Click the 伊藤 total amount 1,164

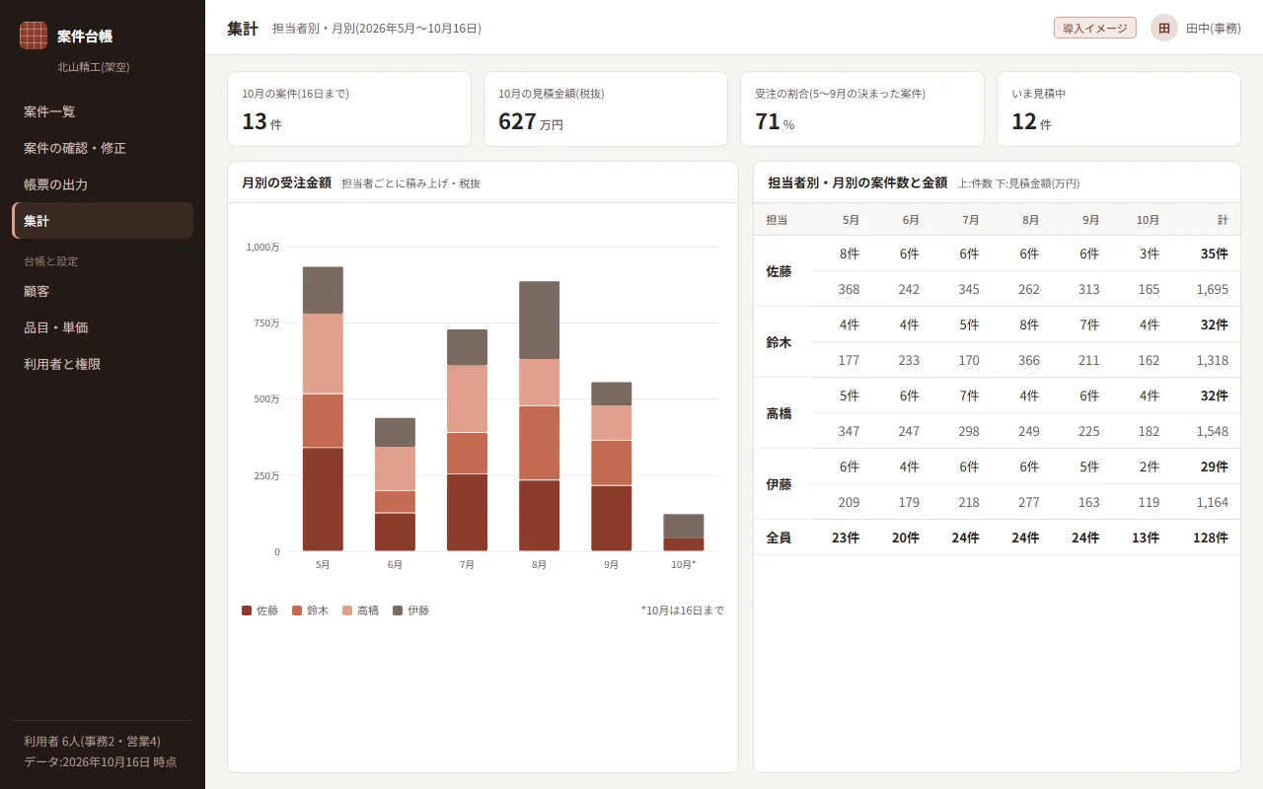click(1212, 502)
